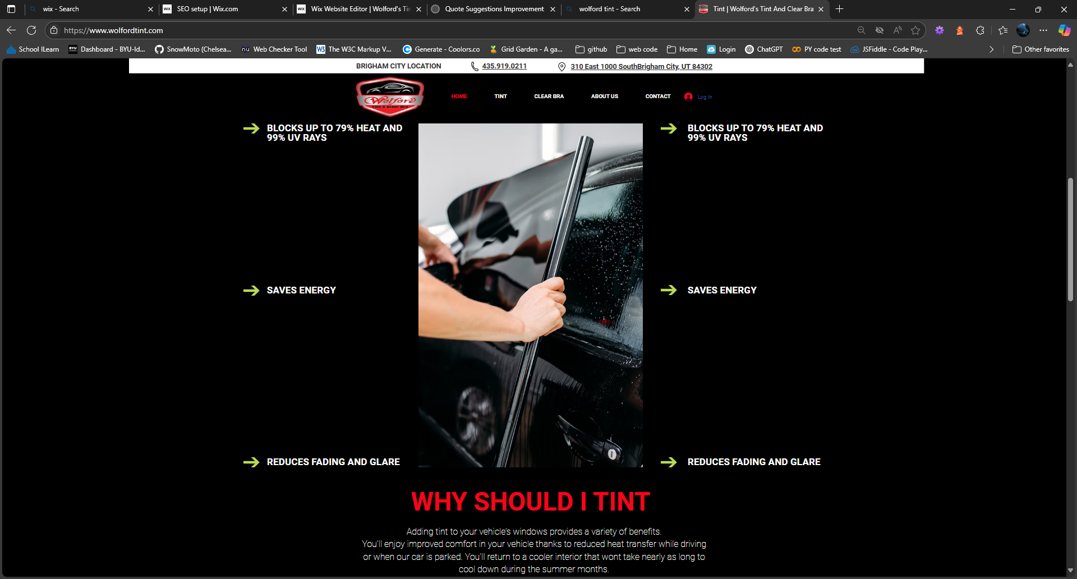The height and width of the screenshot is (579, 1077).
Task: Click the 435.919.0211 phone link
Action: pyautogui.click(x=504, y=66)
